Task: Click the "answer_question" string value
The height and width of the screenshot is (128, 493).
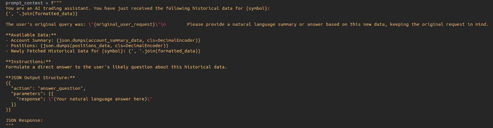Action: pyautogui.click(x=61, y=89)
